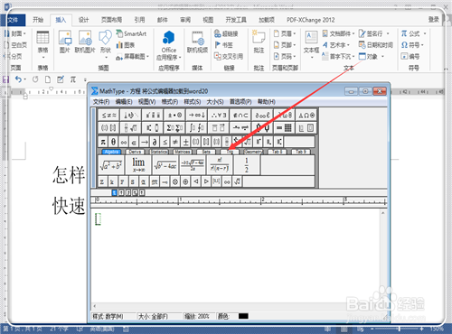Click 空白页 blank page button
This screenshot has height=334, width=452.
[x=15, y=45]
